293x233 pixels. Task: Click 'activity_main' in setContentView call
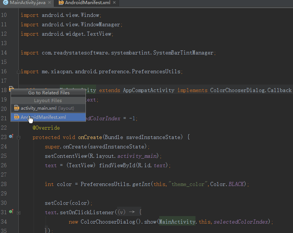pyautogui.click(x=137, y=156)
